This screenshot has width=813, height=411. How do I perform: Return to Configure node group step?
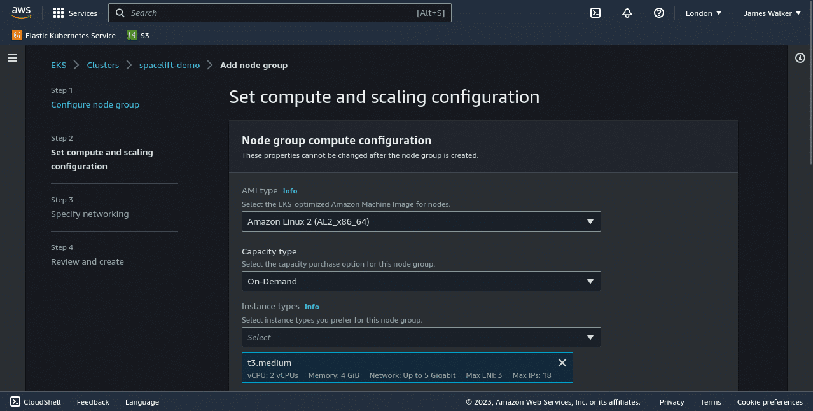[95, 104]
